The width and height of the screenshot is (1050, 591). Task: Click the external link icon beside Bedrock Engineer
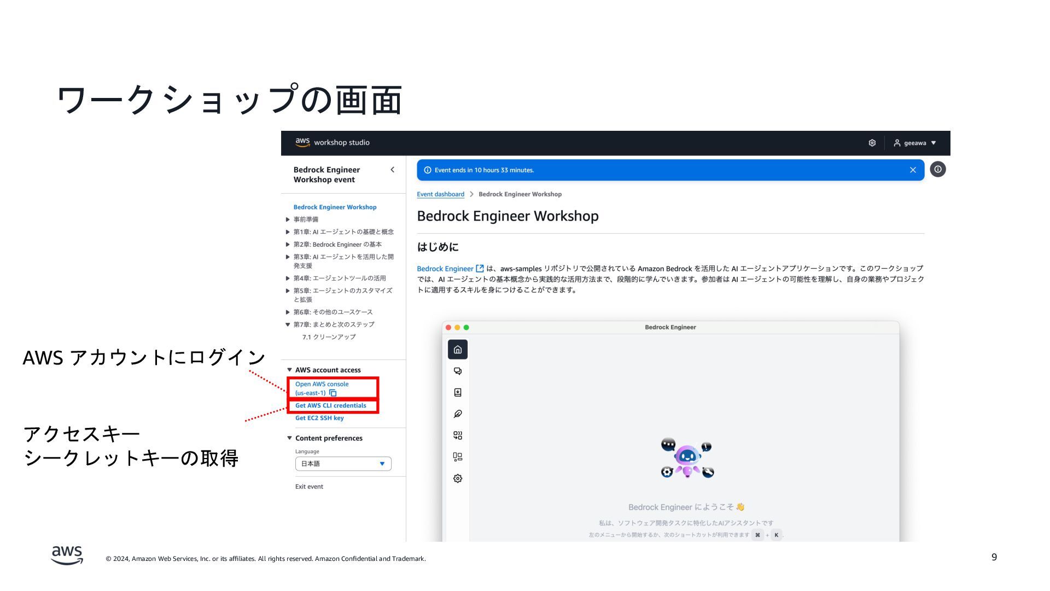pos(480,268)
